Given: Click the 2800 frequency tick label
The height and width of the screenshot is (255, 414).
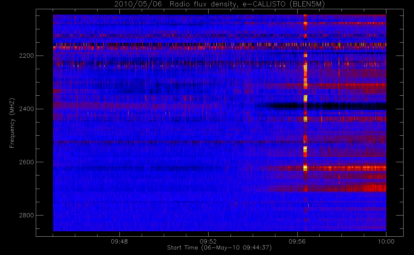Looking at the screenshot, I should pyautogui.click(x=26, y=215).
